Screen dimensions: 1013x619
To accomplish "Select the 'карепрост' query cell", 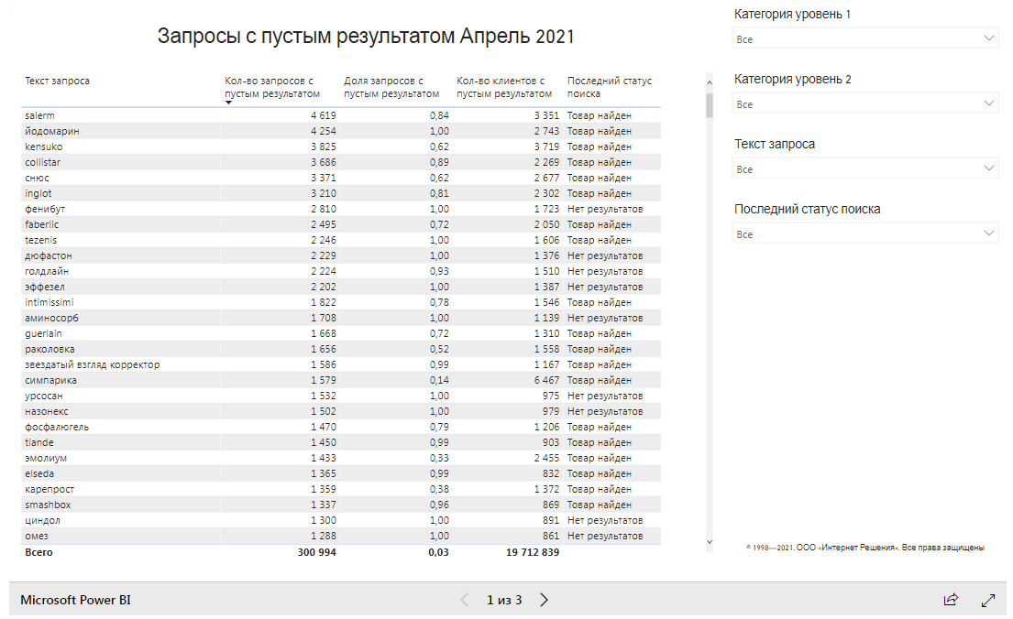I will pos(50,489).
